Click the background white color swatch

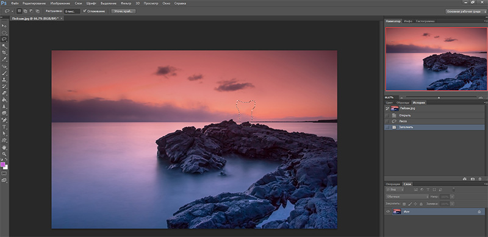[x=6, y=168]
